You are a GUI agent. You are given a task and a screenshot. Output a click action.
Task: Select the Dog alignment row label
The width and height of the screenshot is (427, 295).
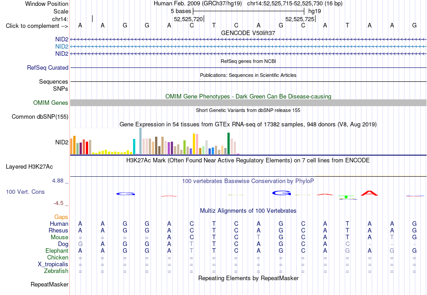click(x=63, y=244)
